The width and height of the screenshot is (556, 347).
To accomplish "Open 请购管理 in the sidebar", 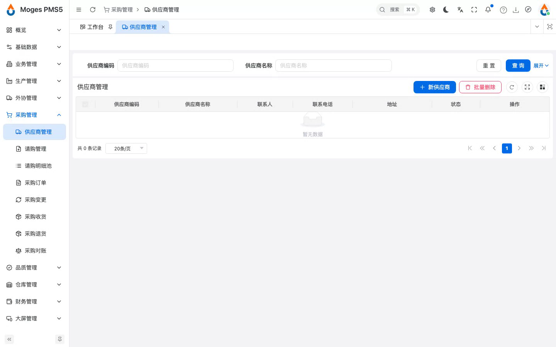I will [34, 149].
